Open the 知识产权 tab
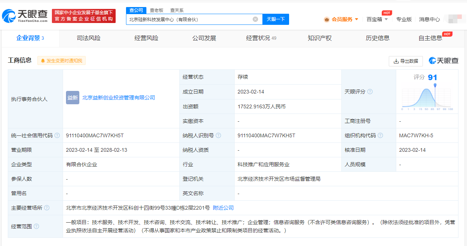The width and height of the screenshot is (467, 246). click(x=320, y=38)
